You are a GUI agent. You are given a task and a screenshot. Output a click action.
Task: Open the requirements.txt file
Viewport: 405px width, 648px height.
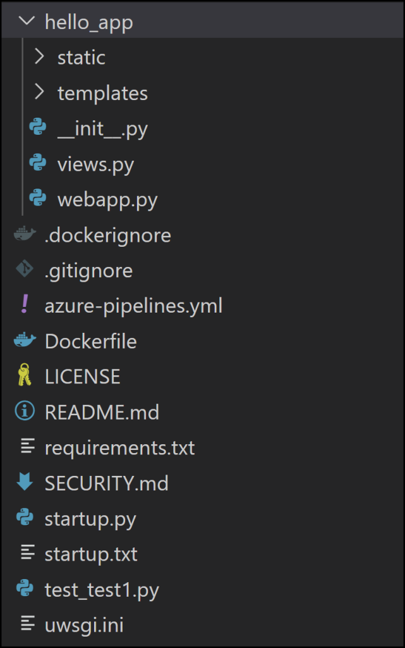tap(119, 447)
